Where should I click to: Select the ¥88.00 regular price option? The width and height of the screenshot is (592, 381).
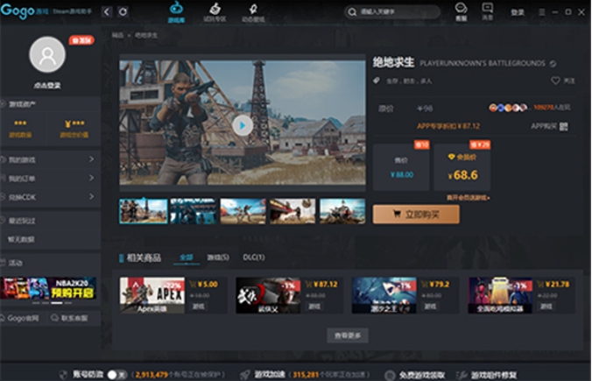tap(401, 167)
